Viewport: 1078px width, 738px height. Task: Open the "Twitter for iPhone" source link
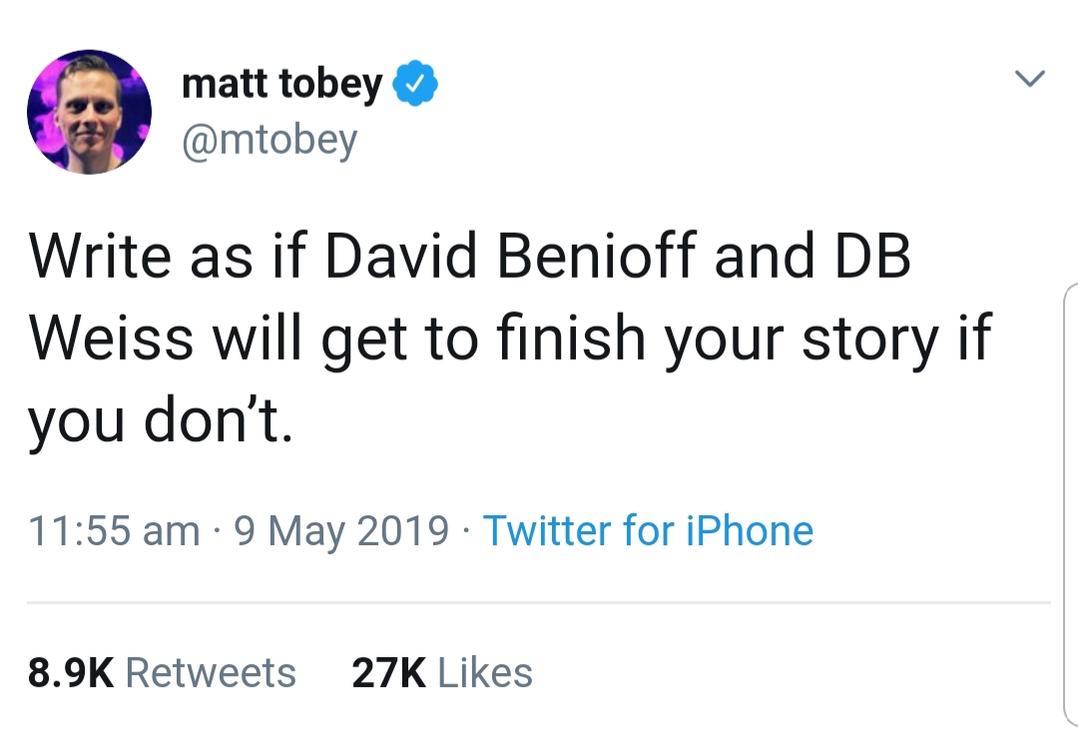click(x=648, y=530)
